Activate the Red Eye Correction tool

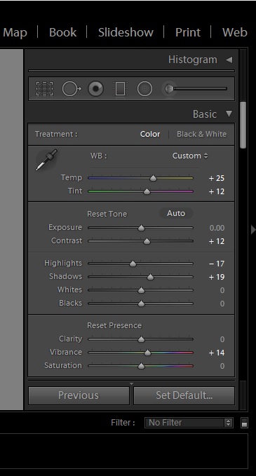coord(95,89)
